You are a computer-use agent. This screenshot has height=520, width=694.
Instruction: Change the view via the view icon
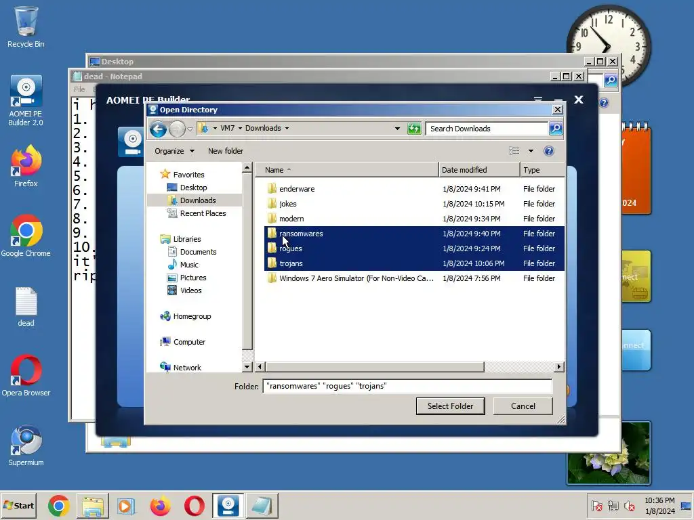(x=514, y=151)
